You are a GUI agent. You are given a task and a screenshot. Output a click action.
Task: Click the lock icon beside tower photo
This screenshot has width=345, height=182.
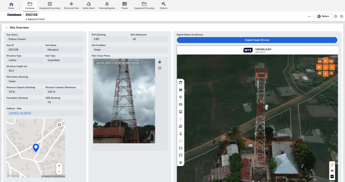click(160, 62)
